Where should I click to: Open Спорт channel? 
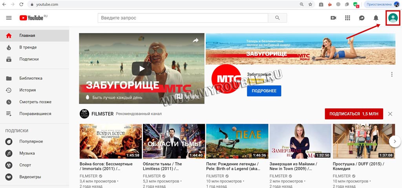[x=35, y=165]
